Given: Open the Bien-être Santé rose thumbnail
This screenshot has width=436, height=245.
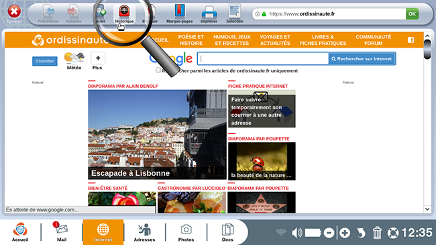Looking at the screenshot, I should point(122,199).
